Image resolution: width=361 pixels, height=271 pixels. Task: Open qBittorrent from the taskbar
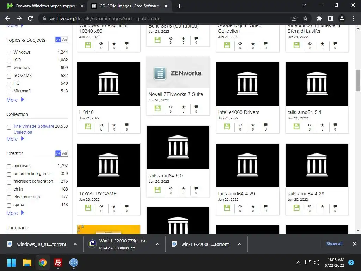pyautogui.click(x=74, y=263)
